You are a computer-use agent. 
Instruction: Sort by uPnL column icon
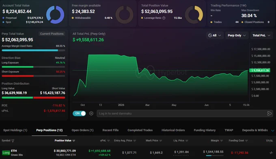point(108,141)
